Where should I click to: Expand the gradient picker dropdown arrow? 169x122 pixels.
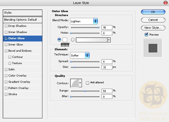point(109,40)
